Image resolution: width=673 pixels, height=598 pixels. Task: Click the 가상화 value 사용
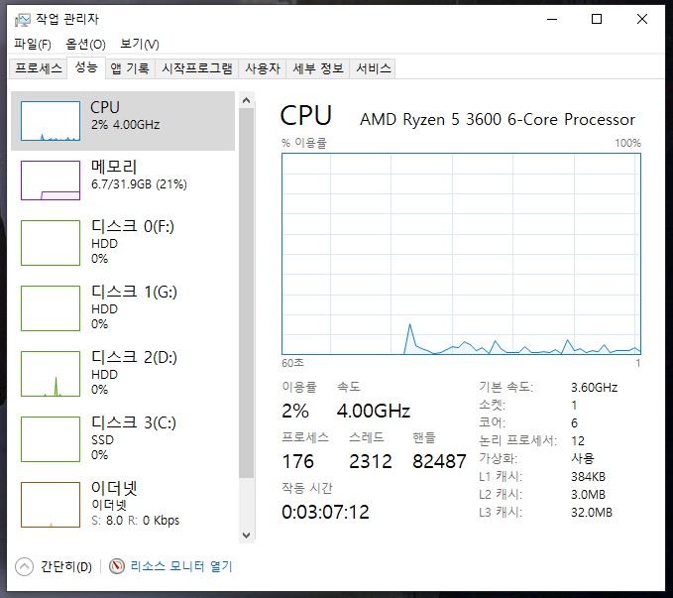tap(583, 458)
